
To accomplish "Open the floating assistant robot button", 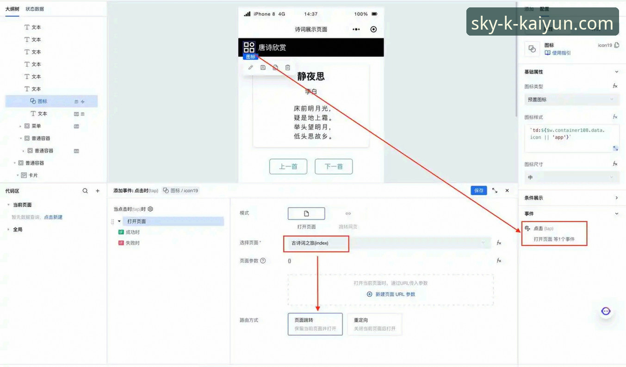I will [x=606, y=311].
